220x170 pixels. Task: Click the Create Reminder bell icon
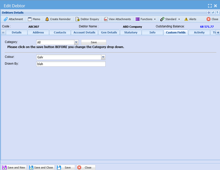click(x=47, y=19)
